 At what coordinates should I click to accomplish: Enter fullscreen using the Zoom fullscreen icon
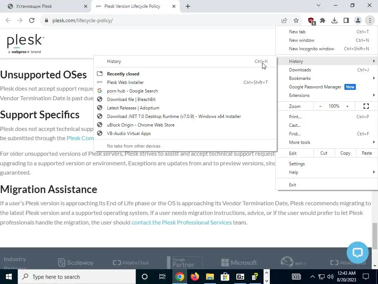click(366, 106)
